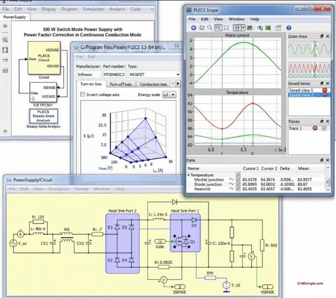The image size is (336, 298).
Task: Click the yellow PLECS Circuit block
Action: (44, 58)
